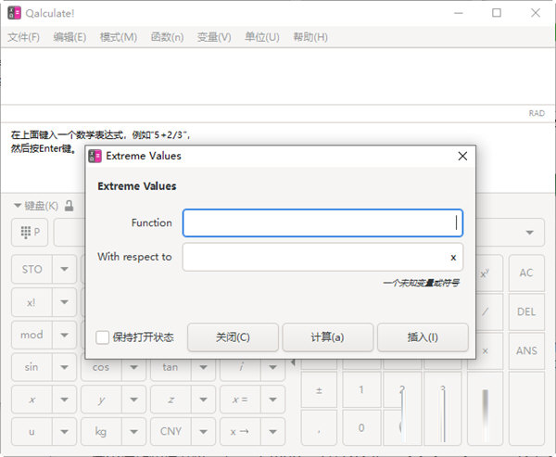
Task: Open the 文件(F) menu
Action: click(23, 37)
